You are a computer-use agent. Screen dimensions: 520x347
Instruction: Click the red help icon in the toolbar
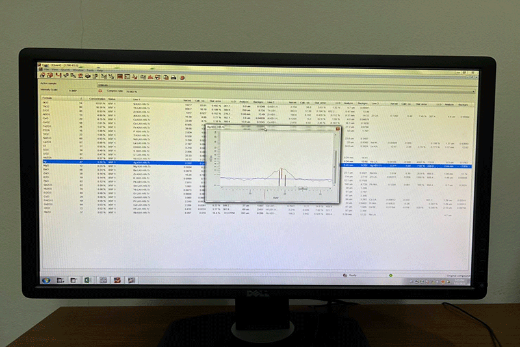coord(182,77)
